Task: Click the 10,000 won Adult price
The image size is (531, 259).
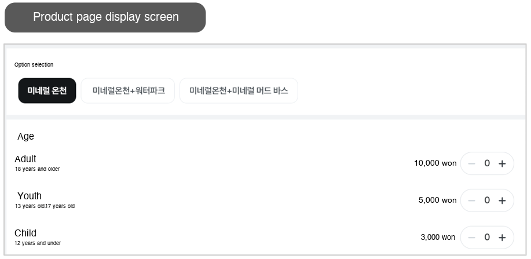Action: pyautogui.click(x=435, y=163)
